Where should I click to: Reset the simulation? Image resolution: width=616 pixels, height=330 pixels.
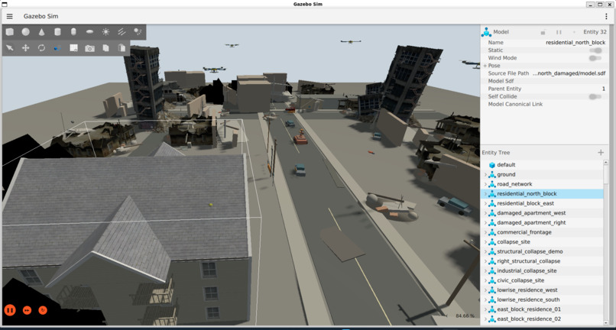[43, 310]
